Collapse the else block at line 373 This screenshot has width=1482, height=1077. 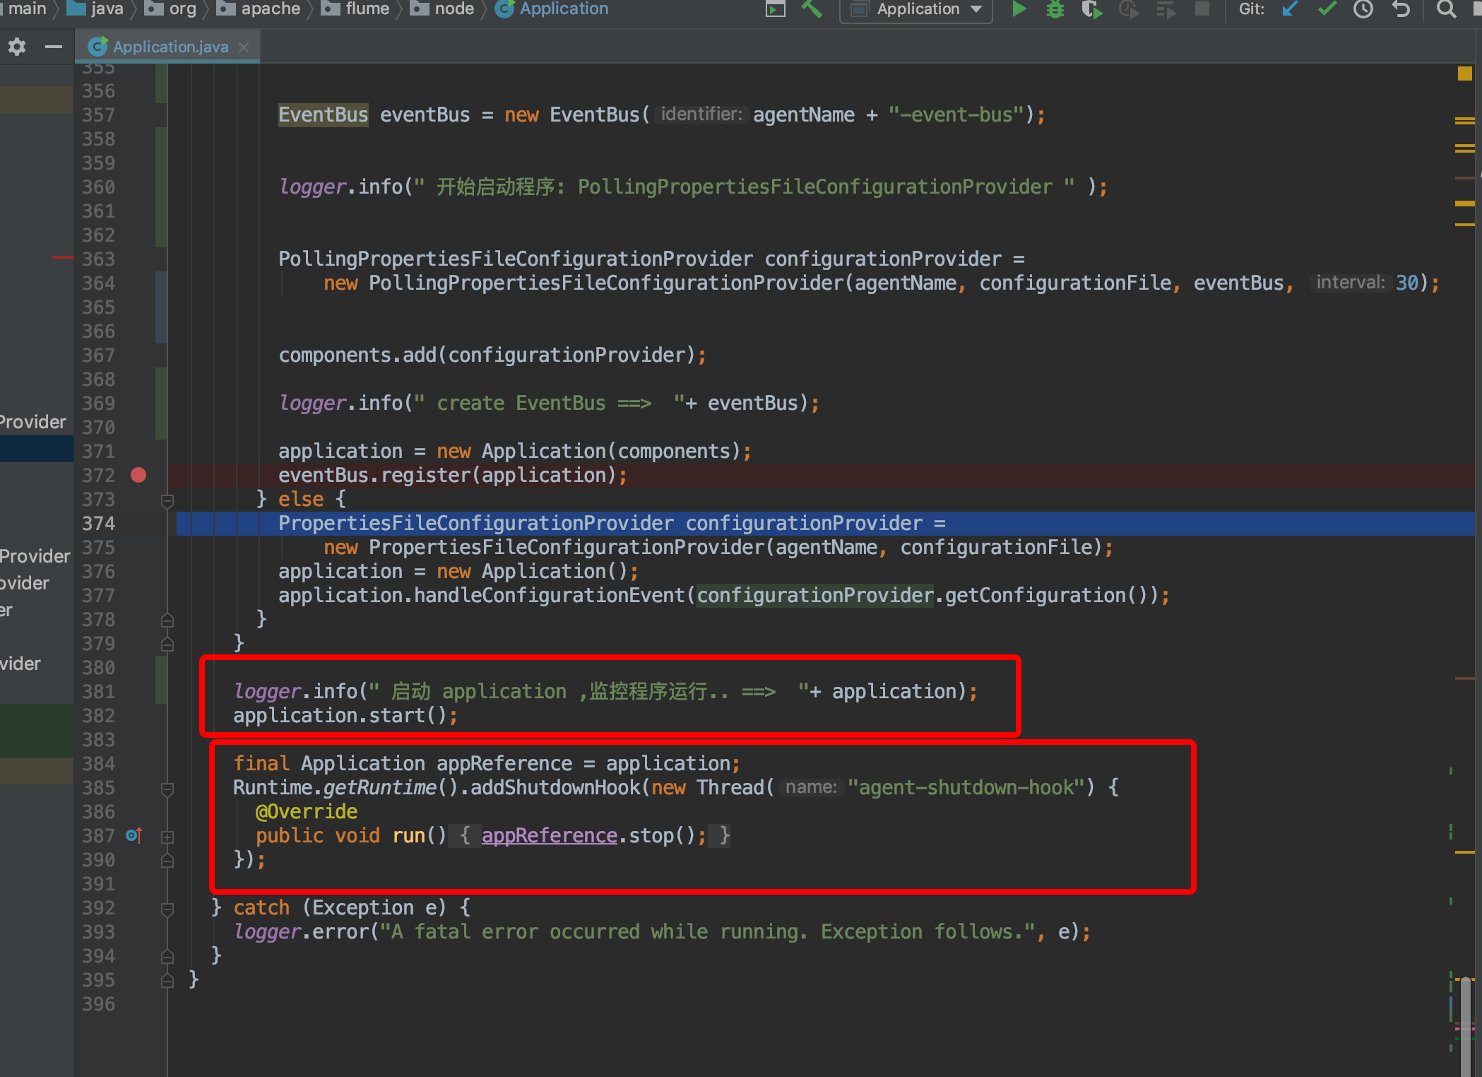click(167, 500)
